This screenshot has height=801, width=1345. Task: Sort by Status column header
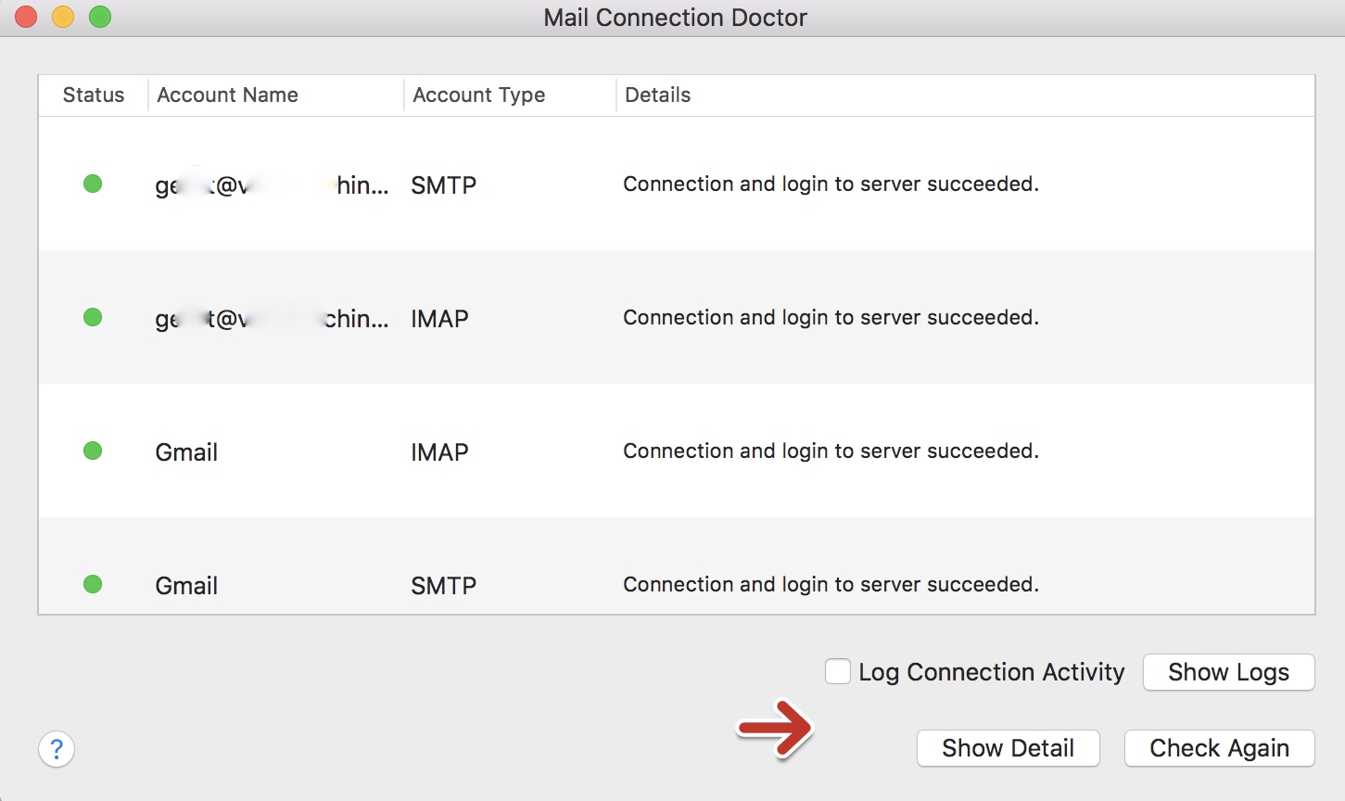click(x=93, y=95)
